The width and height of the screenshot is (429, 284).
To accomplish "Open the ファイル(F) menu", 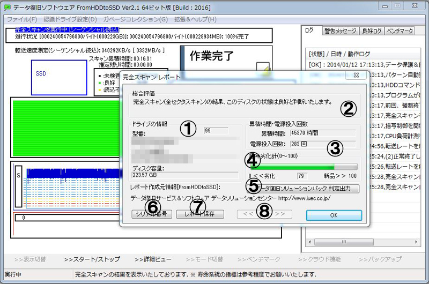I will [22, 19].
